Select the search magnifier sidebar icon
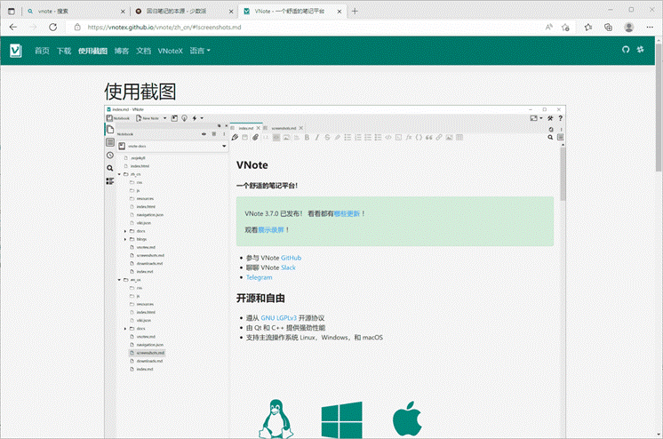Viewport: 663px width, 439px height. 110,168
